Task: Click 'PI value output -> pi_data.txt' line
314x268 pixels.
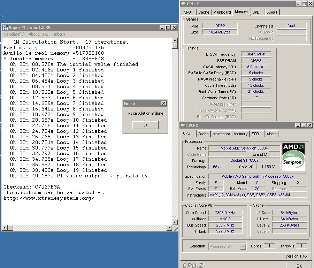Action: tap(80, 176)
